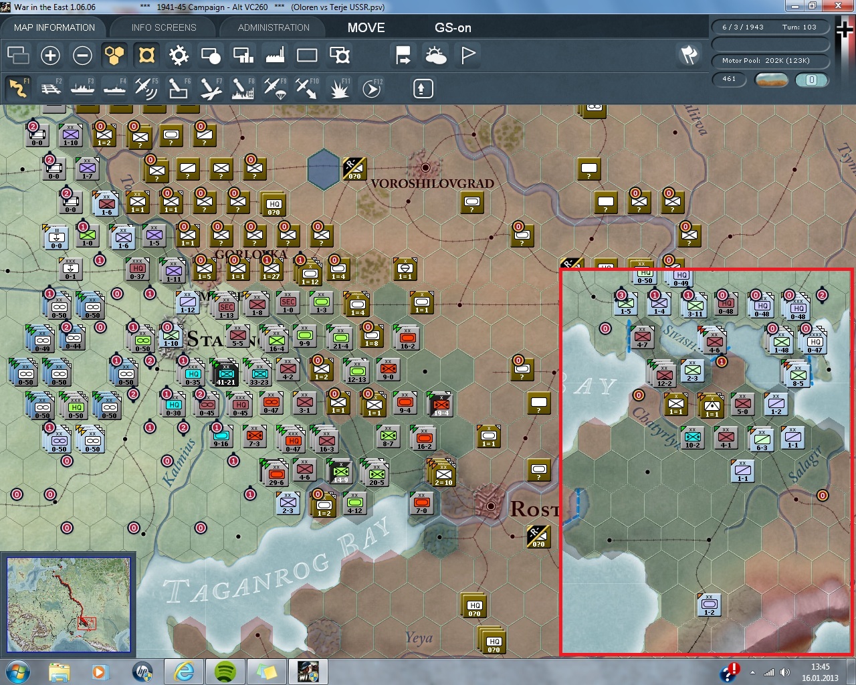Click the minimap overview in corner
The width and height of the screenshot is (856, 685).
68,605
